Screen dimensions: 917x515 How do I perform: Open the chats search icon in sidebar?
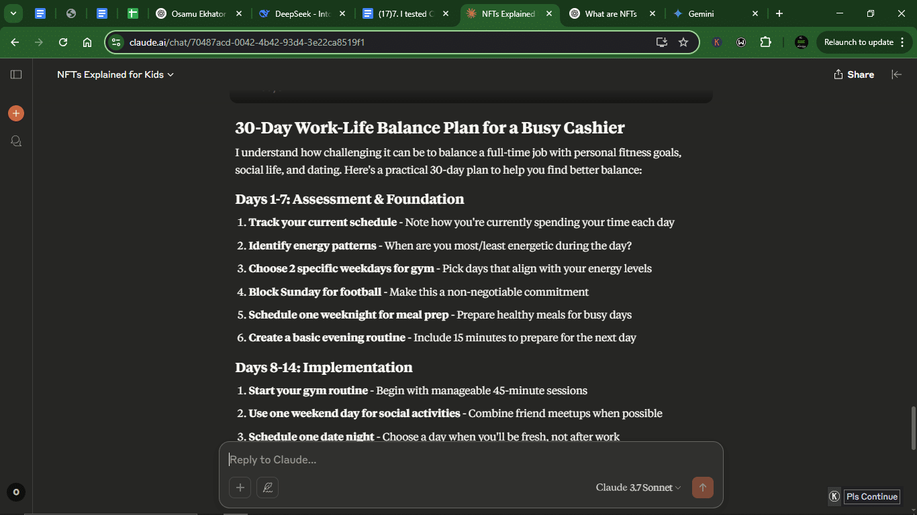[x=16, y=141]
